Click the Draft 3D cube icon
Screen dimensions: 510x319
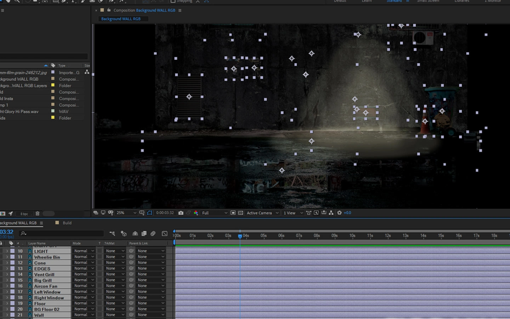click(124, 233)
